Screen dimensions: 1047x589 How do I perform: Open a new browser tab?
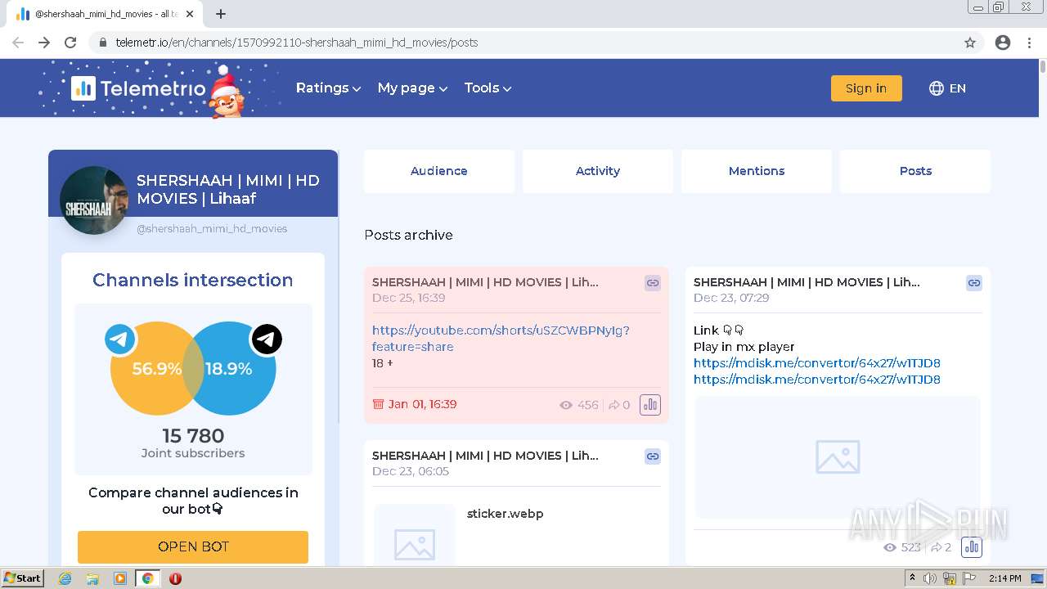221,14
